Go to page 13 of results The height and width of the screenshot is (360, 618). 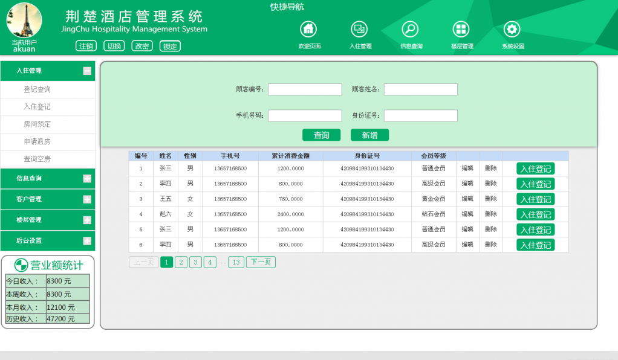[x=236, y=262]
